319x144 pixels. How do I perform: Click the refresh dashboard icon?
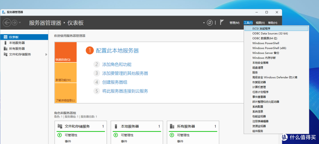pos(210,22)
